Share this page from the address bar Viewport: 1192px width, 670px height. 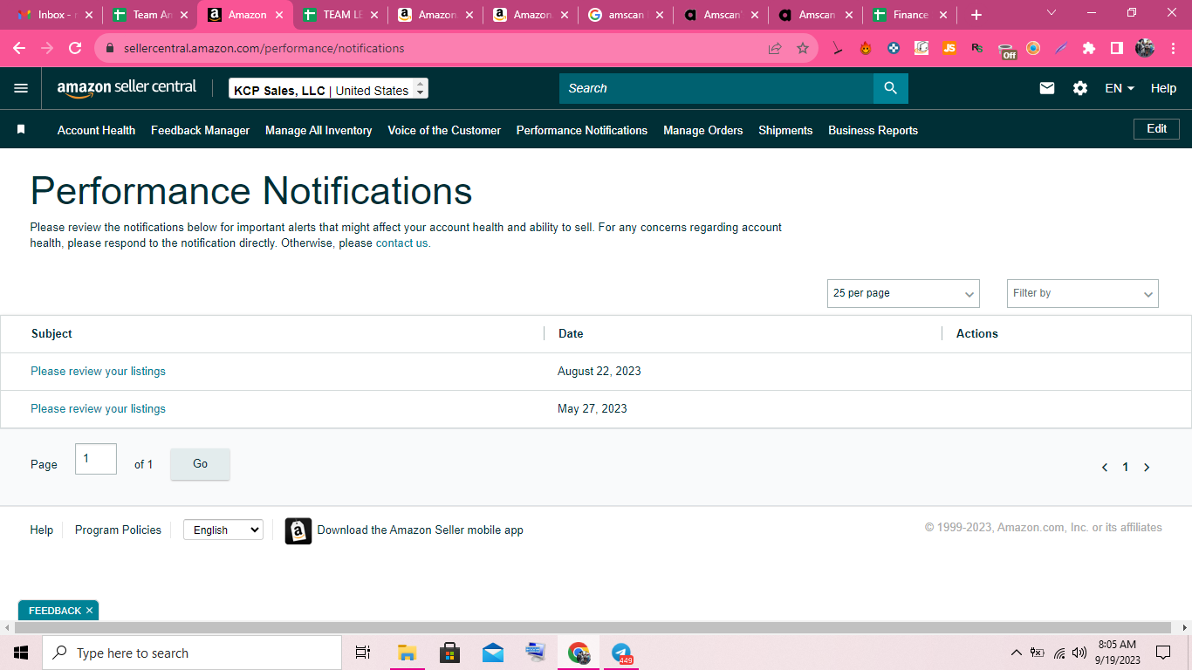[x=775, y=48]
